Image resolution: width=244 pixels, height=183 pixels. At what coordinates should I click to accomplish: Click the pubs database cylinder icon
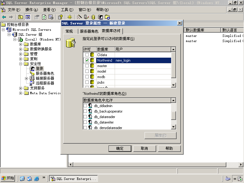(92, 82)
